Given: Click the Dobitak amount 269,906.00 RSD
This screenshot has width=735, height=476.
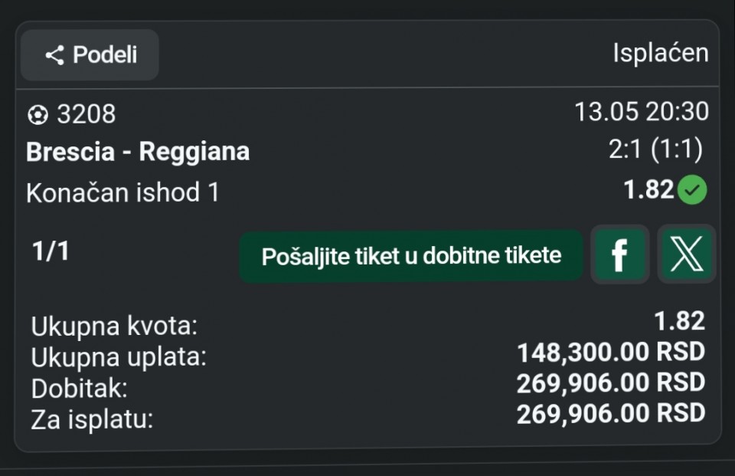Looking at the screenshot, I should click(x=611, y=383).
